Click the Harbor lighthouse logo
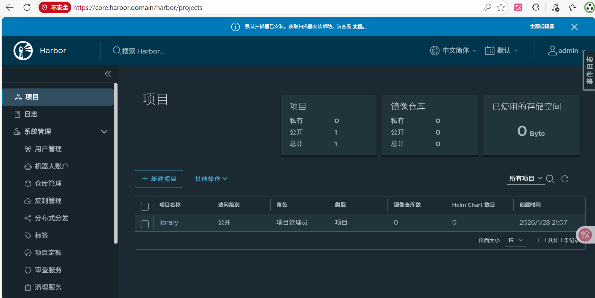This screenshot has height=298, width=595. pyautogui.click(x=23, y=51)
